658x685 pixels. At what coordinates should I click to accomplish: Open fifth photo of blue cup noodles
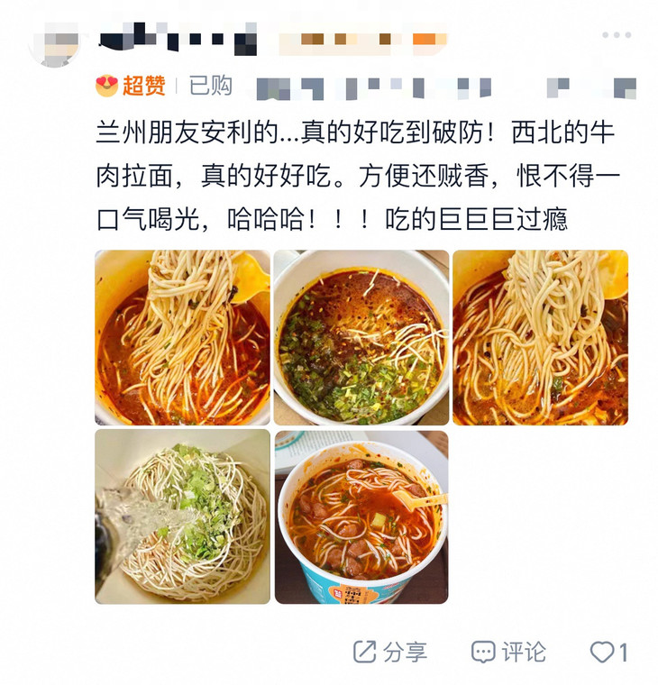(361, 517)
